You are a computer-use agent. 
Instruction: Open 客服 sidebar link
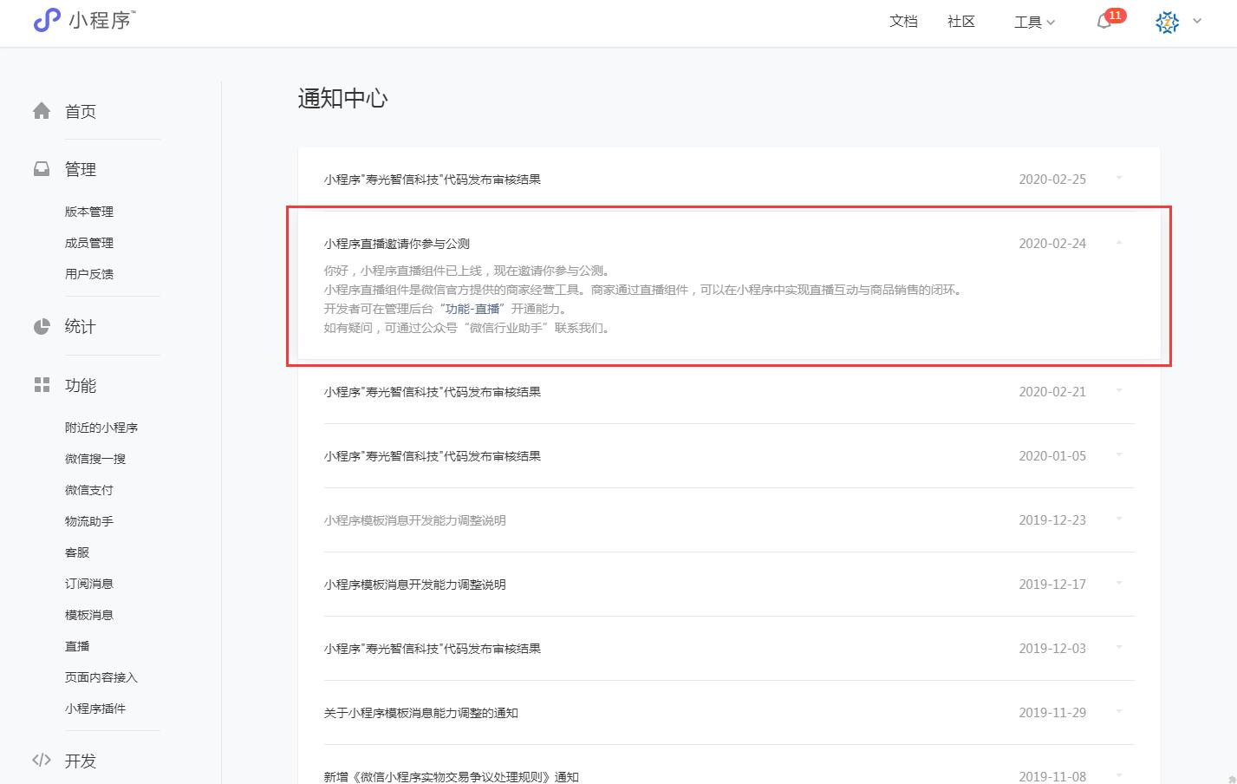pos(77,552)
